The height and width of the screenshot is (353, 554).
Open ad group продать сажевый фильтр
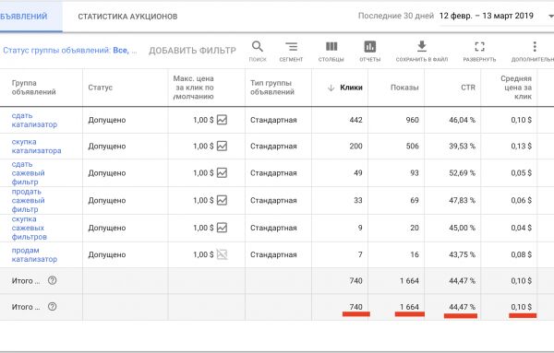tap(29, 200)
